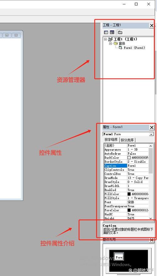Click the form designer's restore button
This screenshot has width=157, height=276.
tap(7, 35)
